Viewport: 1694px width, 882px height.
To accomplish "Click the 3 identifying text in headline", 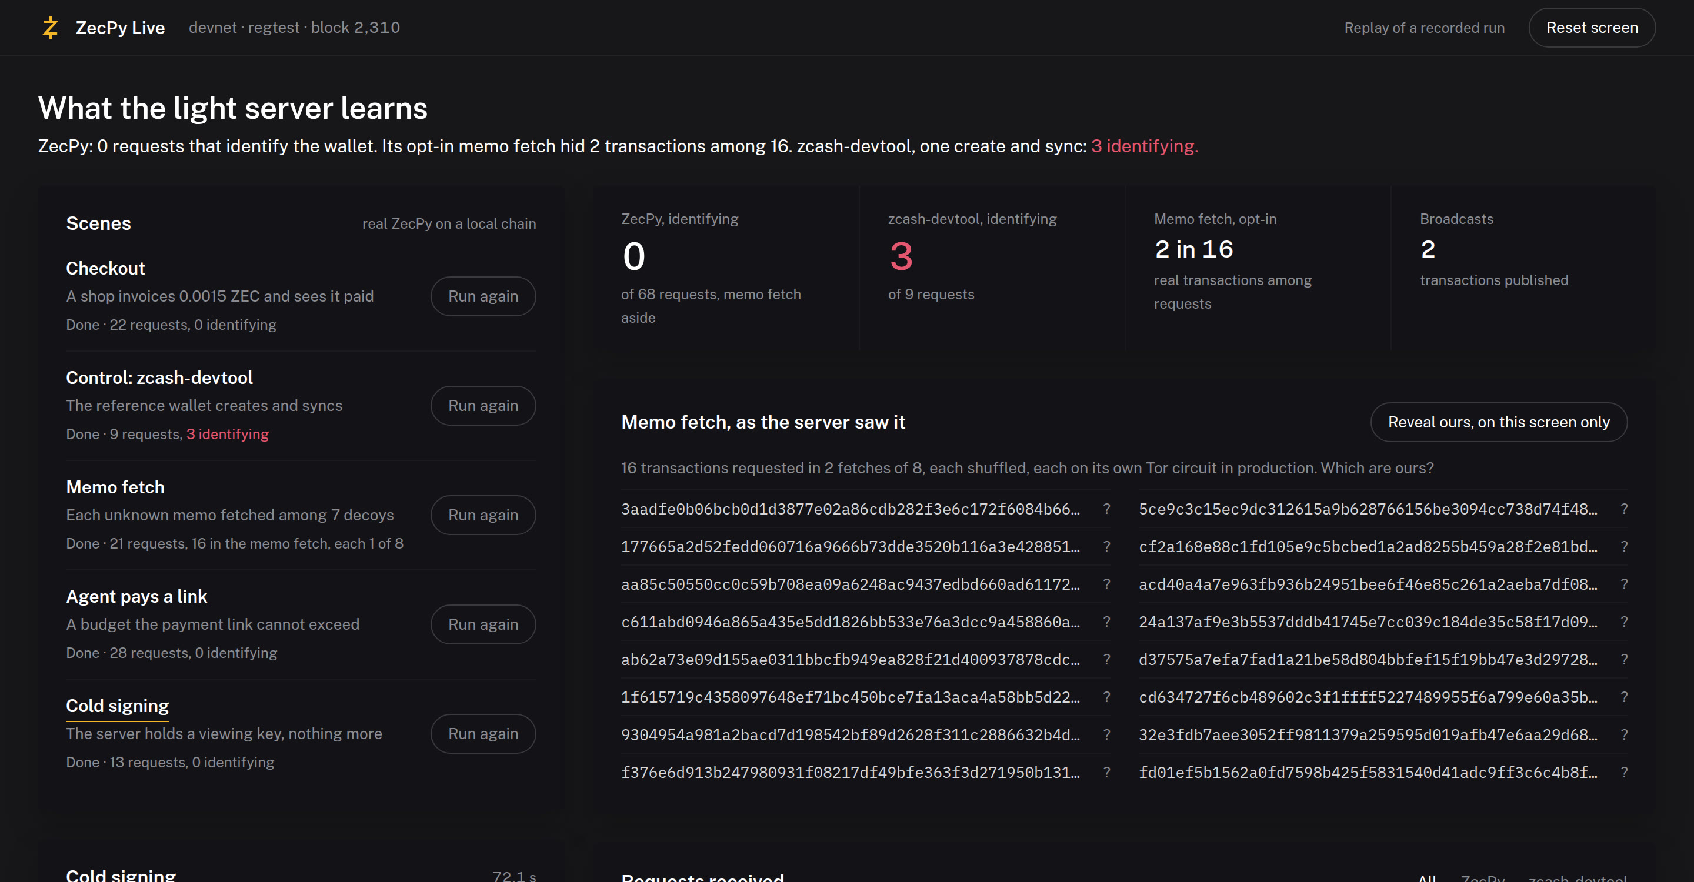I will click(1144, 146).
